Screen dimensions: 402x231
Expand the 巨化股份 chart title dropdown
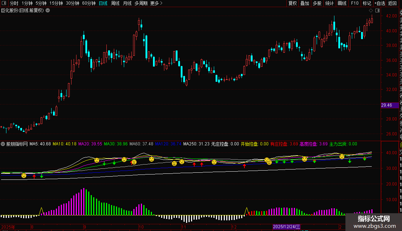[x=48, y=10]
